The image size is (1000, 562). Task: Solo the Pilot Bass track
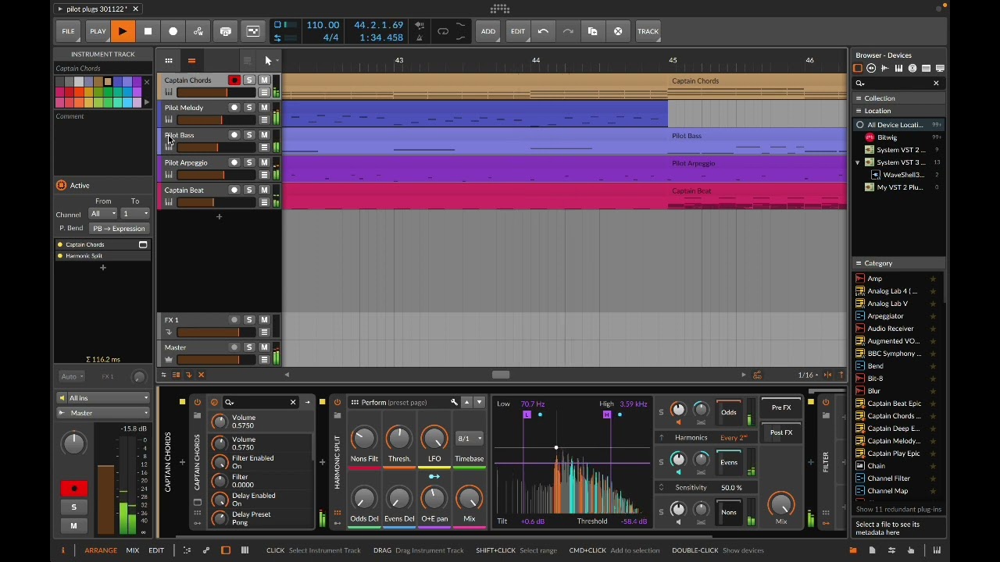tap(249, 135)
